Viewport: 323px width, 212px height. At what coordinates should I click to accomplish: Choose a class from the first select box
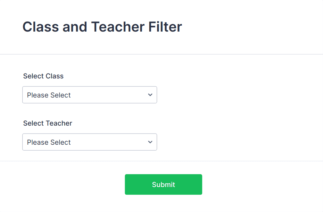[89, 95]
